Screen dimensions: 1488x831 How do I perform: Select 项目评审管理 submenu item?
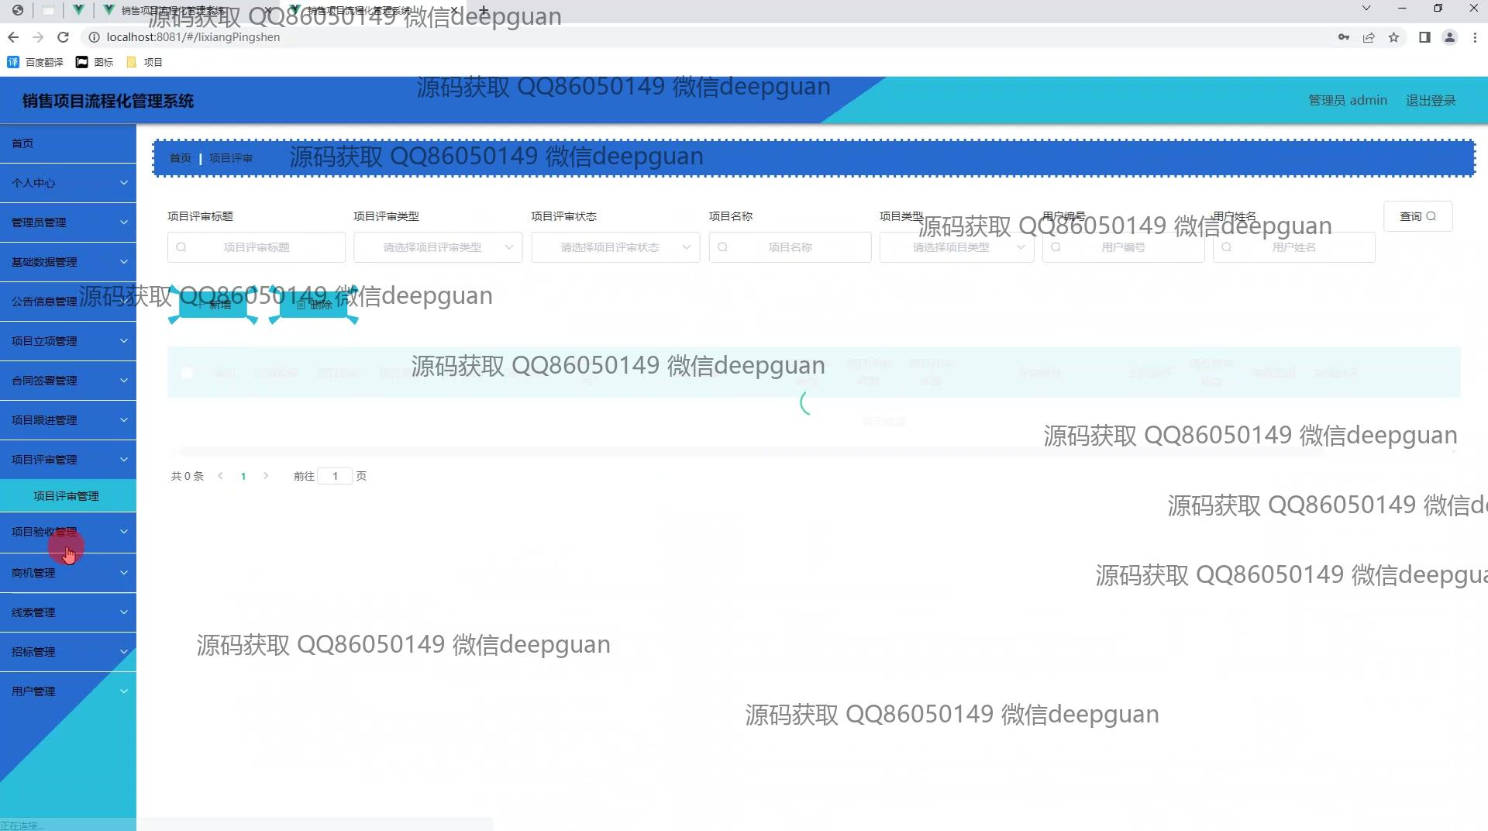click(x=68, y=496)
